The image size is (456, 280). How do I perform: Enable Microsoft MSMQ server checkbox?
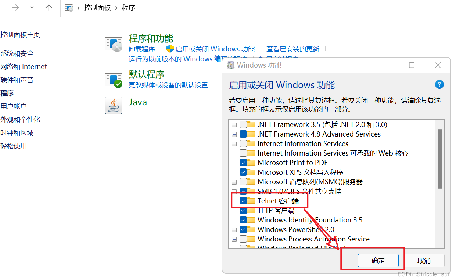243,182
